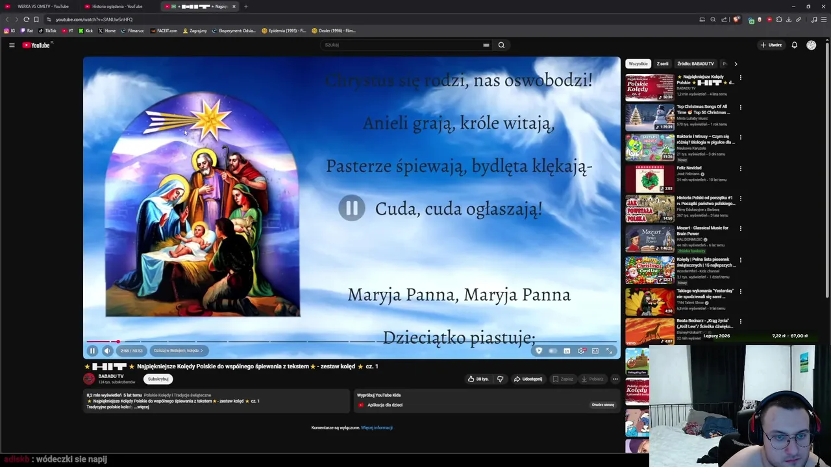Show more filter chips with right arrow
The width and height of the screenshot is (831, 467).
pos(736,64)
